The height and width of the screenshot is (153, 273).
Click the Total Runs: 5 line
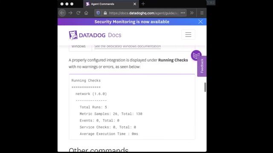point(93,107)
